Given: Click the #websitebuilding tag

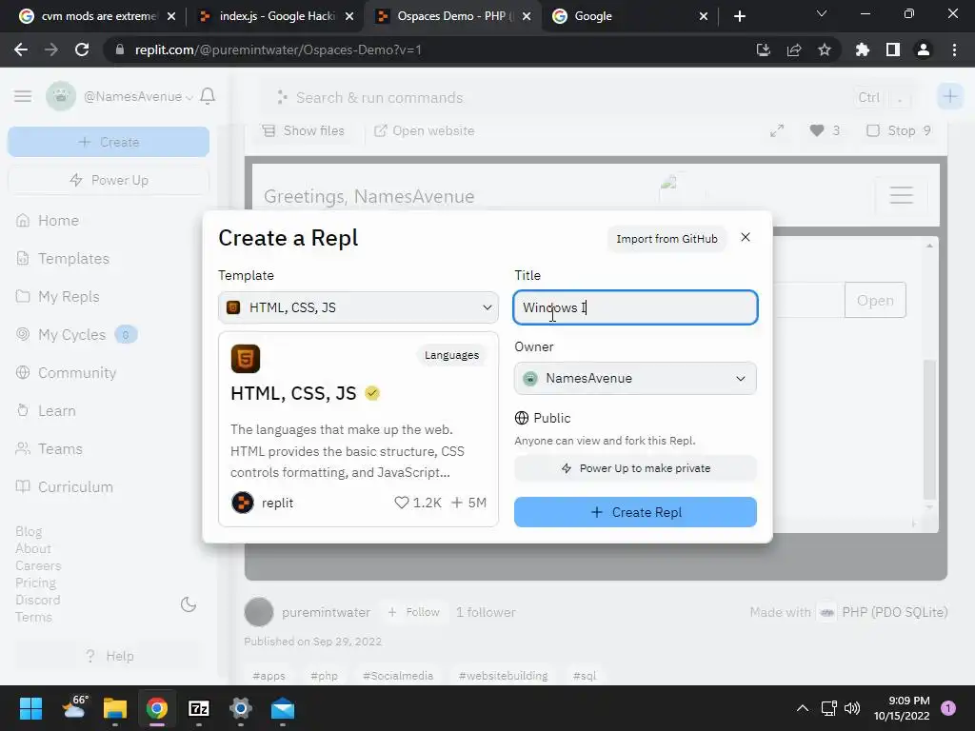Looking at the screenshot, I should pyautogui.click(x=503, y=676).
